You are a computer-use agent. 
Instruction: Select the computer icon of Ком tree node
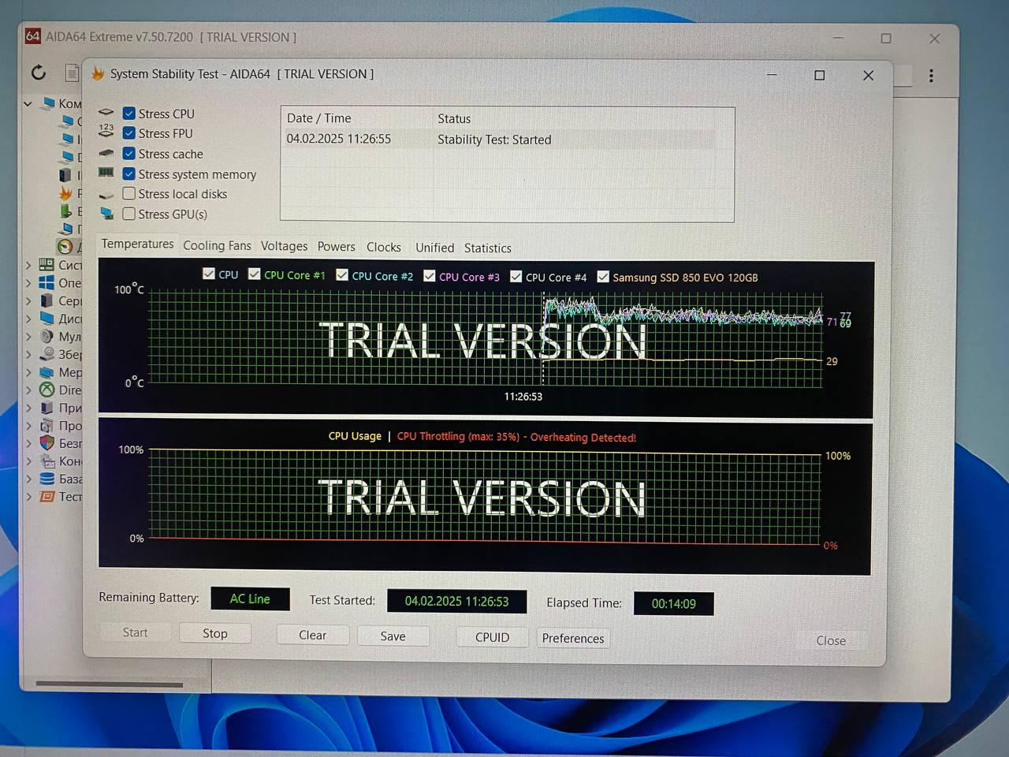click(x=48, y=103)
